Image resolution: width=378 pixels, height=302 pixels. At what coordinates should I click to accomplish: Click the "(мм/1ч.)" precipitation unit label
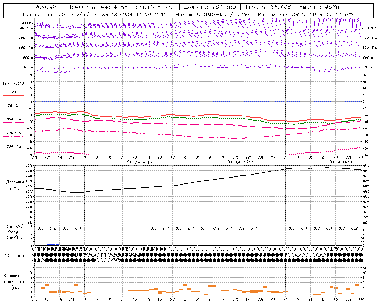pos(15,237)
